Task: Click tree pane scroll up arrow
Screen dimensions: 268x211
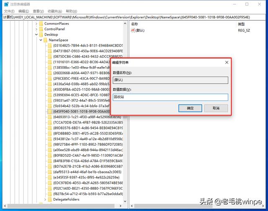Action: click(125, 23)
